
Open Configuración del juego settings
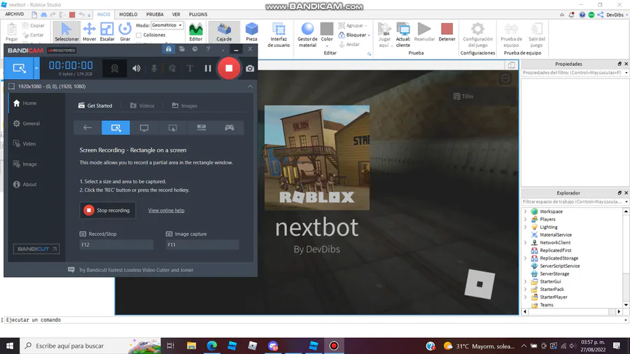point(477,35)
